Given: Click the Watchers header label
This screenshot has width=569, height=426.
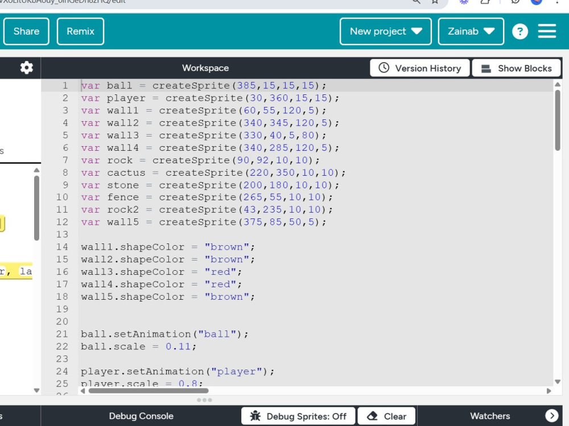Looking at the screenshot, I should pos(490,416).
